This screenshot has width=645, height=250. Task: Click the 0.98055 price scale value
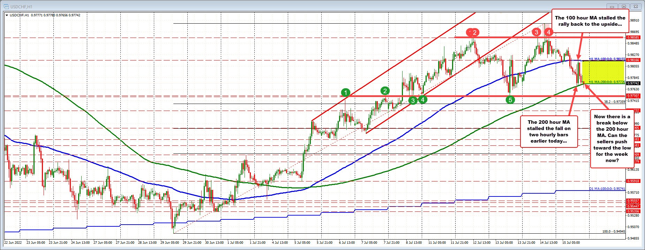click(634, 66)
